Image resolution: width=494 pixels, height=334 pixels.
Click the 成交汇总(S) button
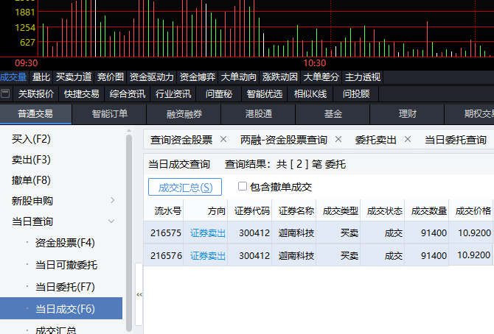(185, 187)
